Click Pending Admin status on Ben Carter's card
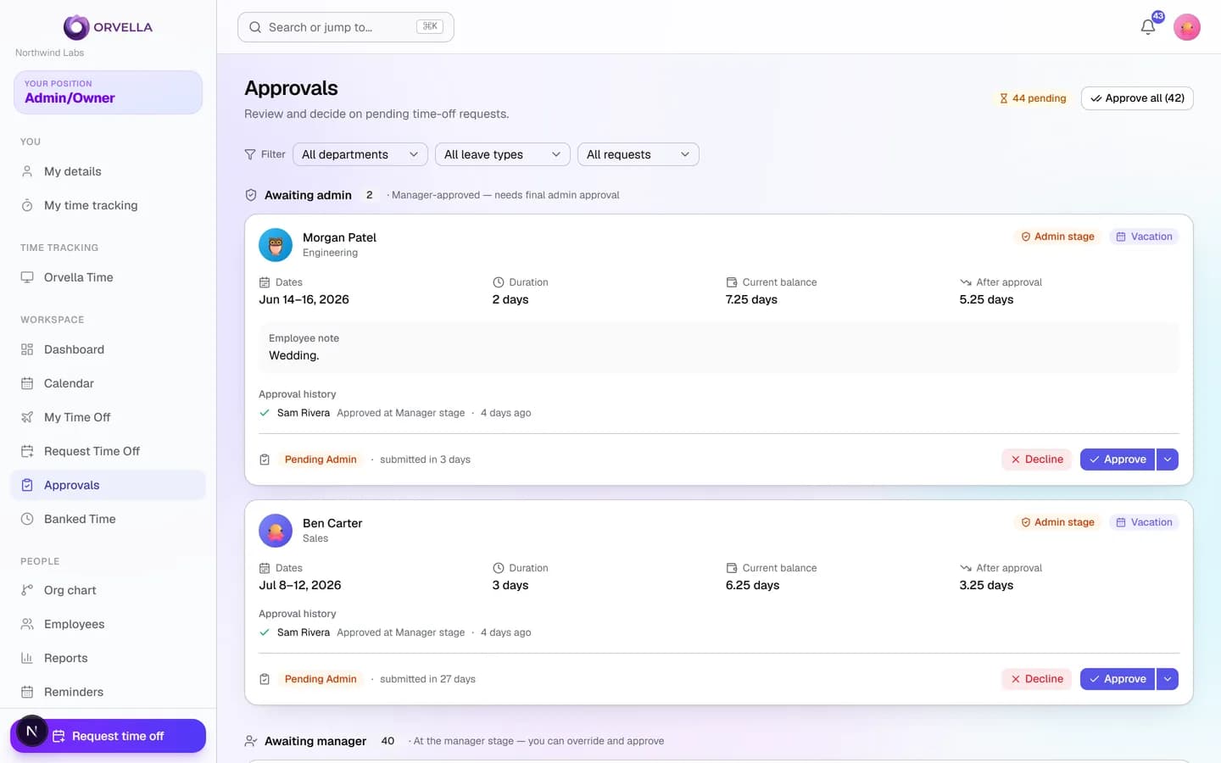Screen dimensions: 1221x763 point(321,679)
